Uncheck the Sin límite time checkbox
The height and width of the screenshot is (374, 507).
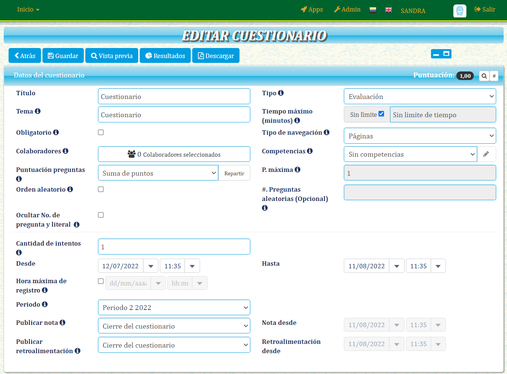pos(381,114)
